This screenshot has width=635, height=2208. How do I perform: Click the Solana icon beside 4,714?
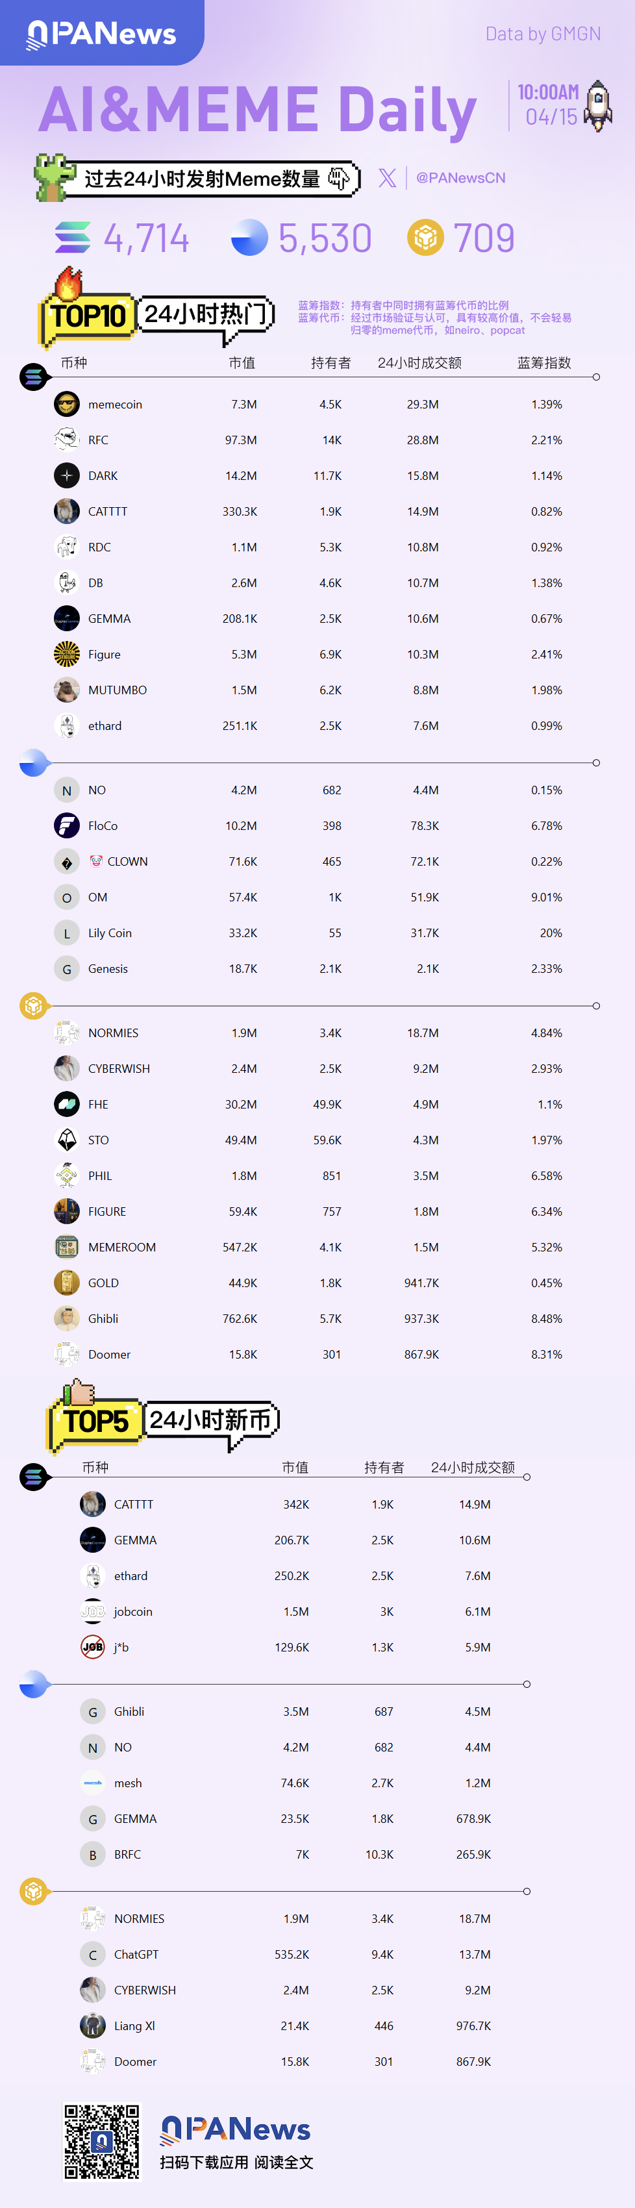click(x=73, y=238)
